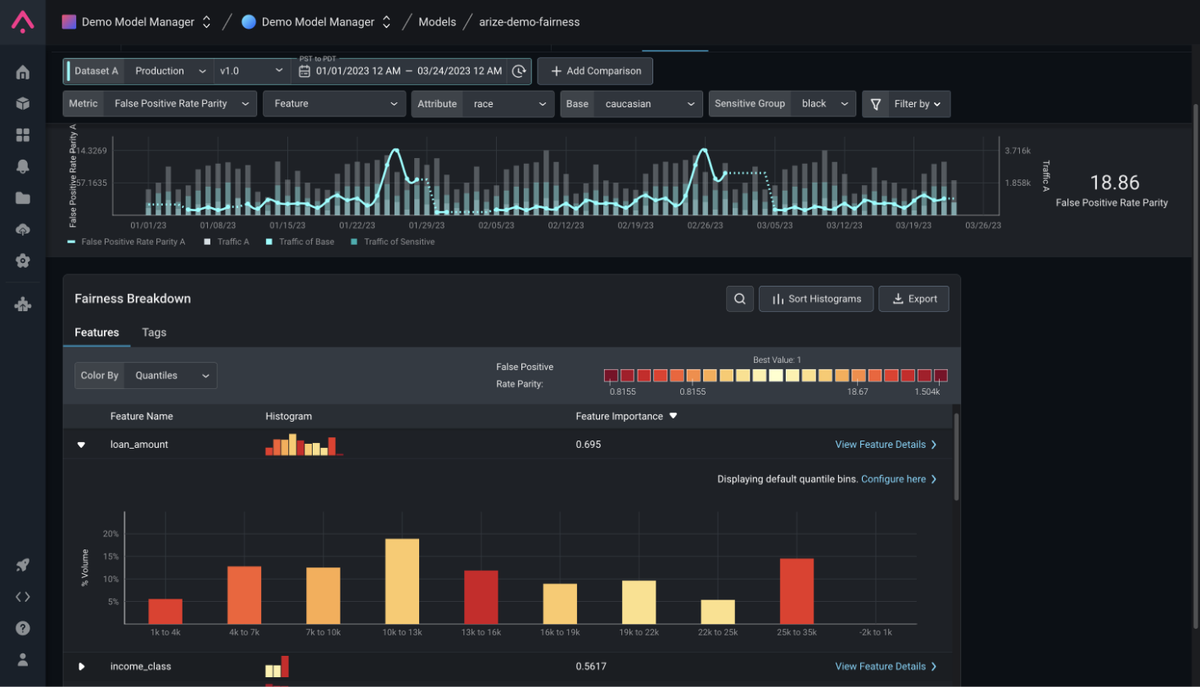The width and height of the screenshot is (1200, 687).
Task: Click Configure here link
Action: tap(899, 479)
